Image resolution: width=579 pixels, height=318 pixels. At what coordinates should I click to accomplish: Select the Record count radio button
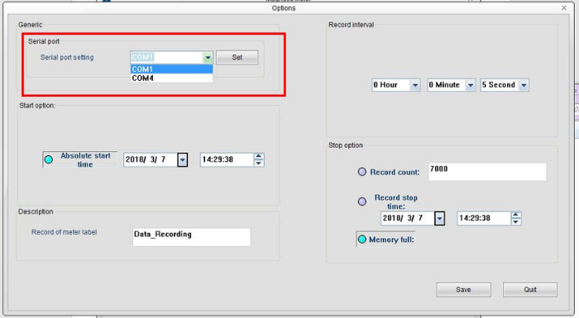click(x=362, y=172)
